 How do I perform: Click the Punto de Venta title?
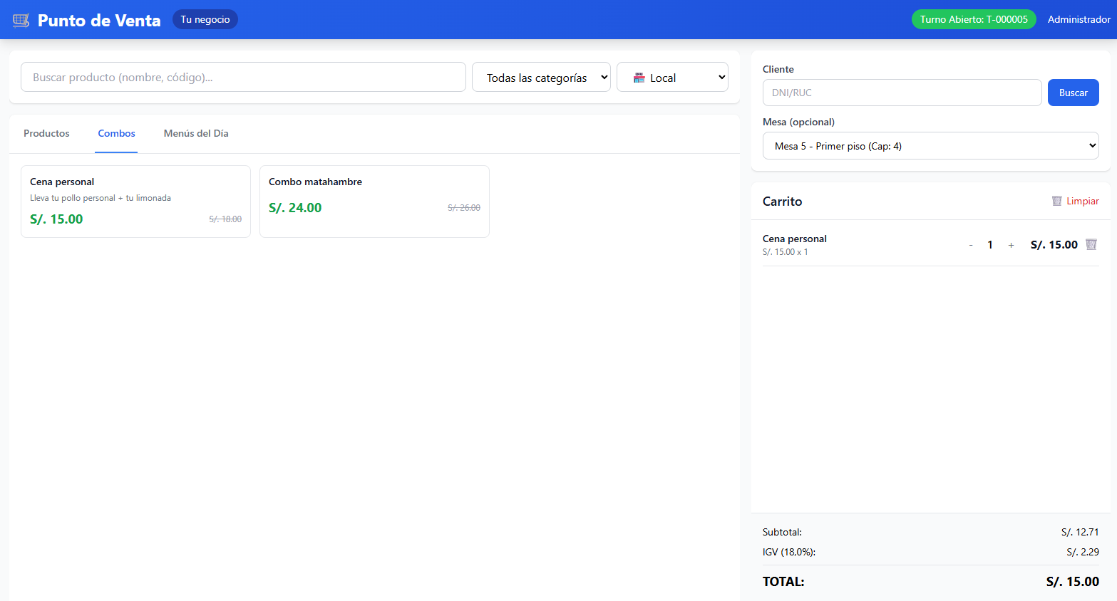(99, 20)
